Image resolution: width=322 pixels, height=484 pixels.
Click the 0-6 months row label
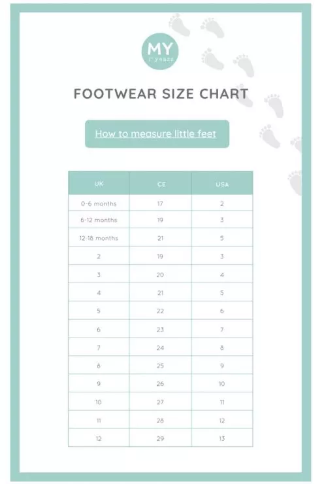click(x=99, y=203)
